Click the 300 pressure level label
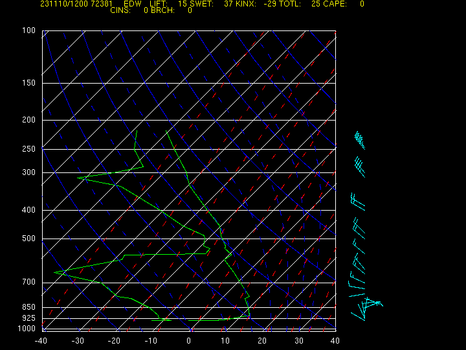This screenshot has height=350, width=466. click(x=29, y=172)
